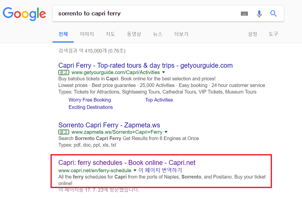This screenshot has height=198, width=302.
Task: Switch to the 지도 tab
Action: (x=111, y=34)
